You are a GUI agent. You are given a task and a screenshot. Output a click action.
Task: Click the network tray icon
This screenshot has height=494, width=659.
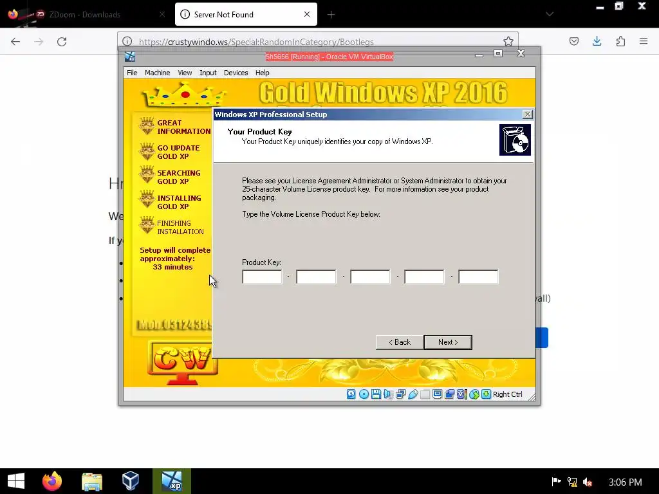click(x=572, y=482)
